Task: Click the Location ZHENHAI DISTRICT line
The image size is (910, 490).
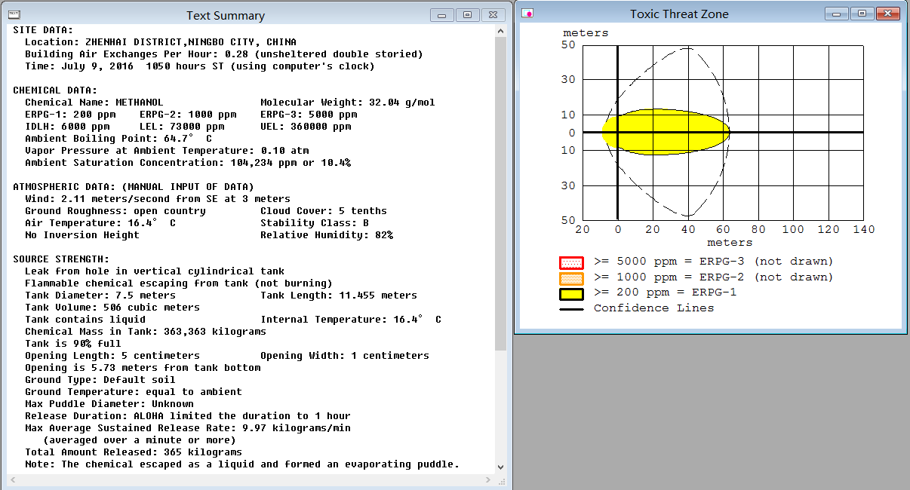Action: pos(161,42)
